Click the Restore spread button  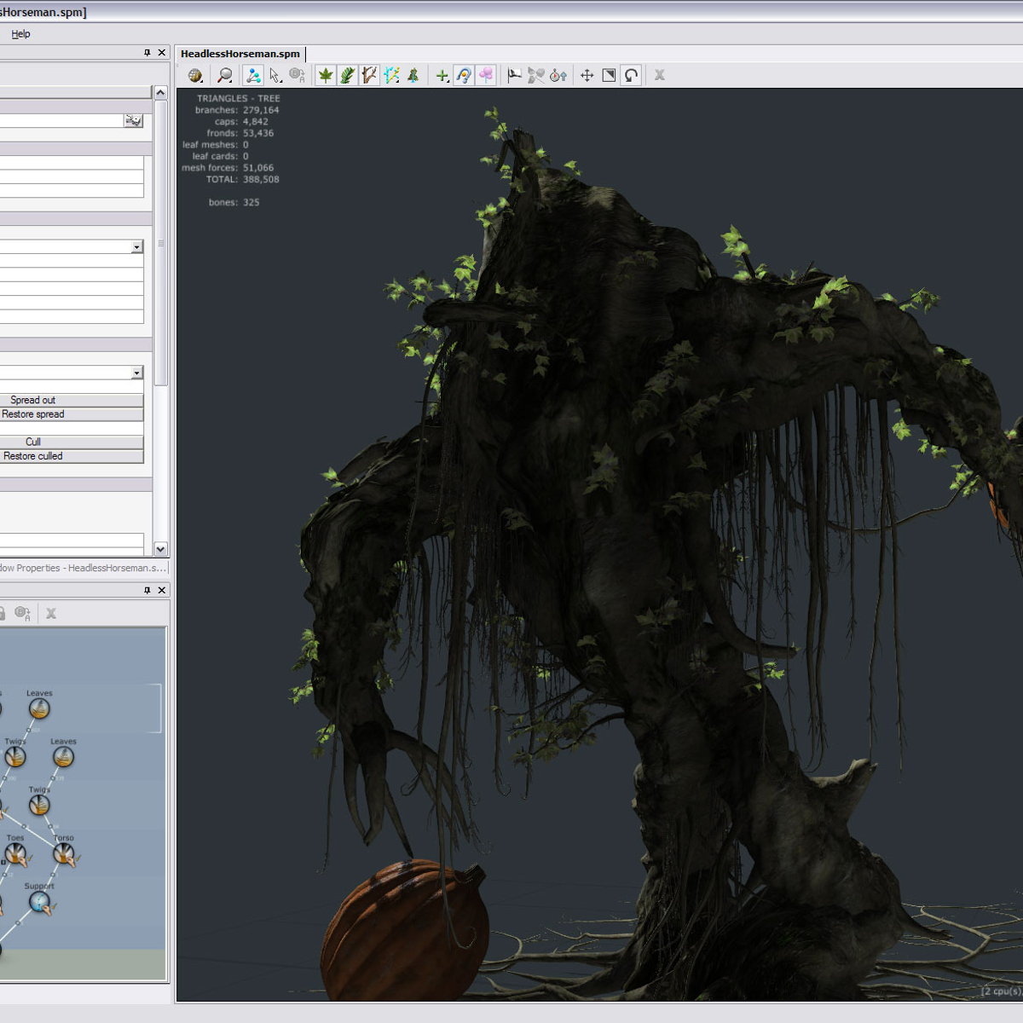pos(72,414)
